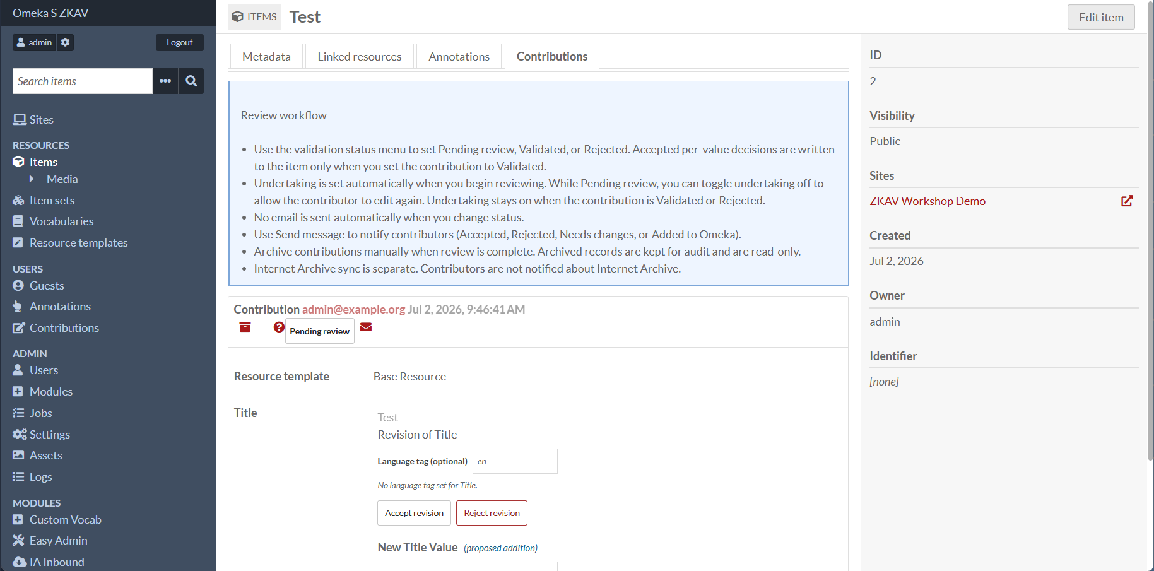Open Item sets in the sidebar
1154x571 pixels.
click(44, 201)
